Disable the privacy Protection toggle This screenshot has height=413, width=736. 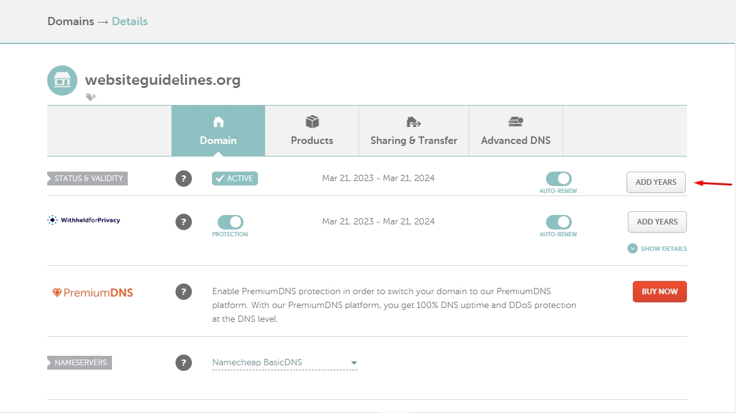point(230,222)
